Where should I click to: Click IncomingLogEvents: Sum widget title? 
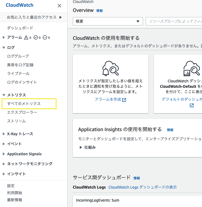98,200
